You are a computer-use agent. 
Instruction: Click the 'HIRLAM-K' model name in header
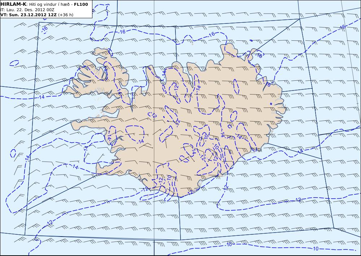[x=13, y=4]
